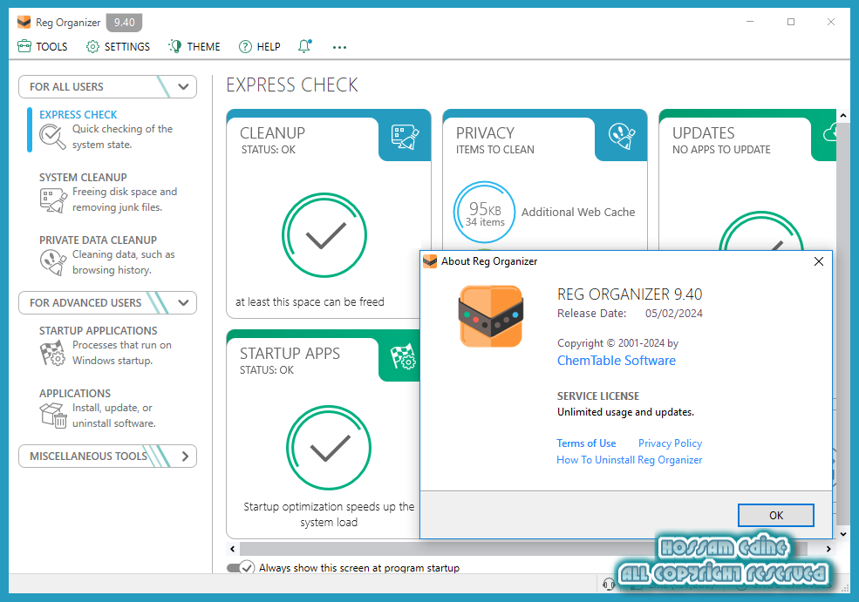Image resolution: width=859 pixels, height=602 pixels.
Task: Select Private Data Cleanup icon in sidebar
Action: pyautogui.click(x=52, y=262)
